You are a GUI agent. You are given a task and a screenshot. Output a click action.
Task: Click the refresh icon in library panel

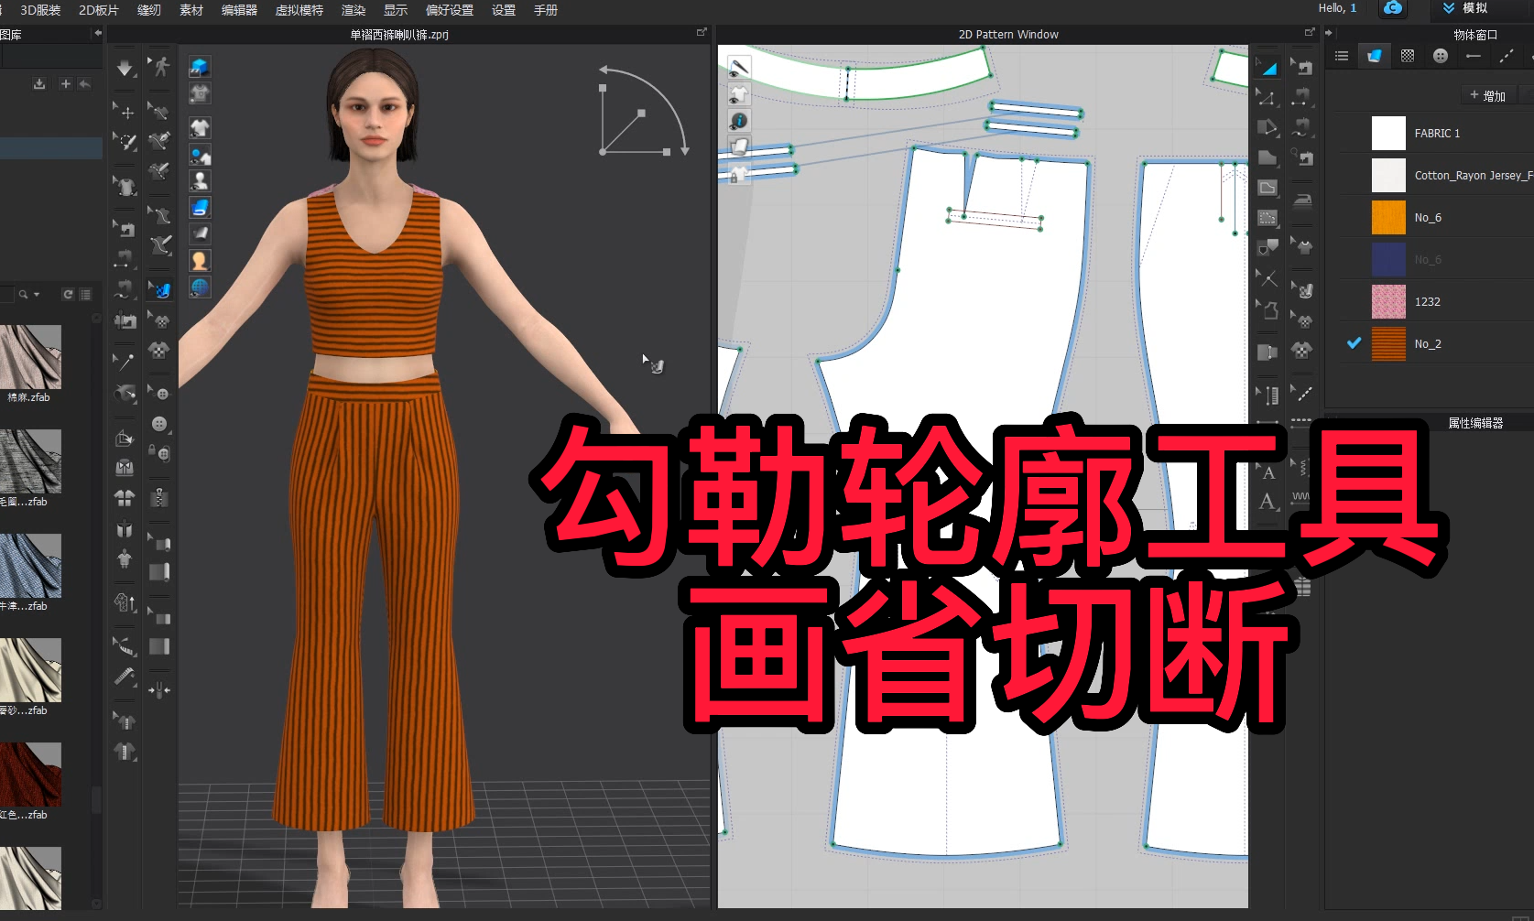pos(68,294)
